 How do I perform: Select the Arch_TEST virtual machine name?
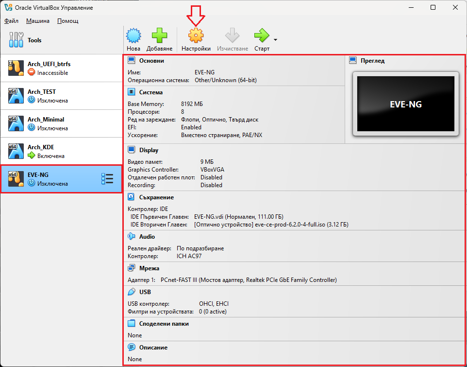(42, 92)
